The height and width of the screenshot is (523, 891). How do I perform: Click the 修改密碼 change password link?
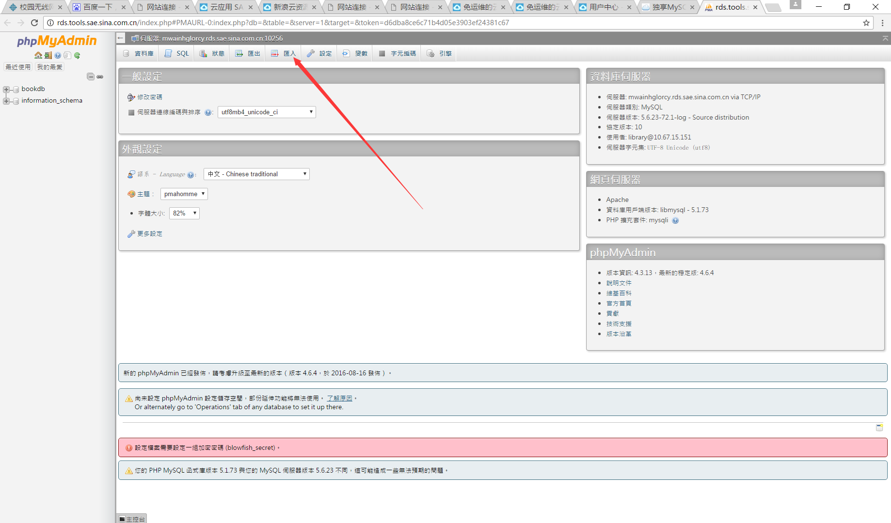[150, 97]
